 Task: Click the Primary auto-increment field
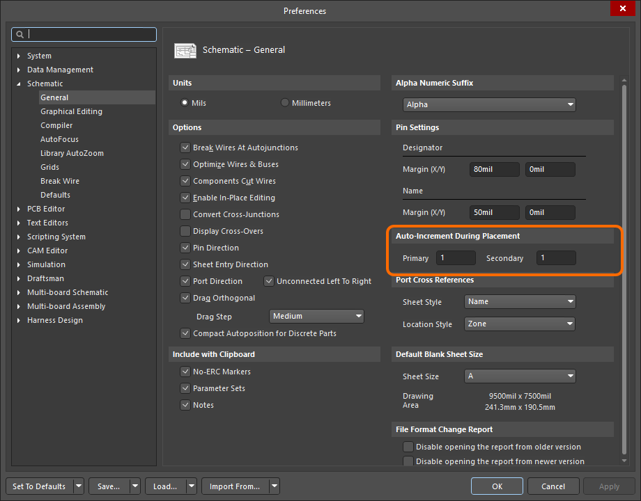coord(455,257)
